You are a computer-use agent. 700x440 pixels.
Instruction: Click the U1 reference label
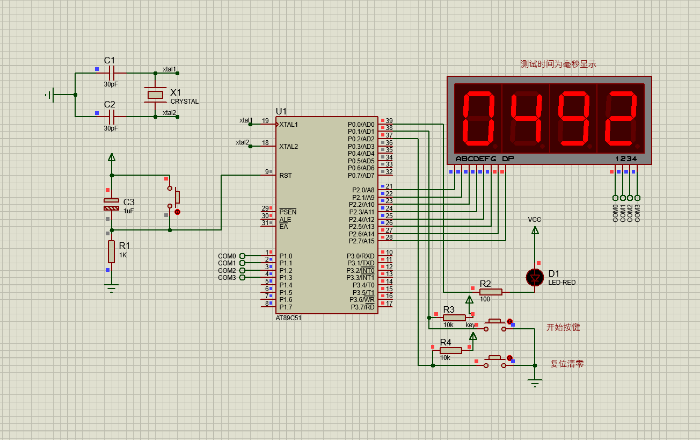[281, 111]
